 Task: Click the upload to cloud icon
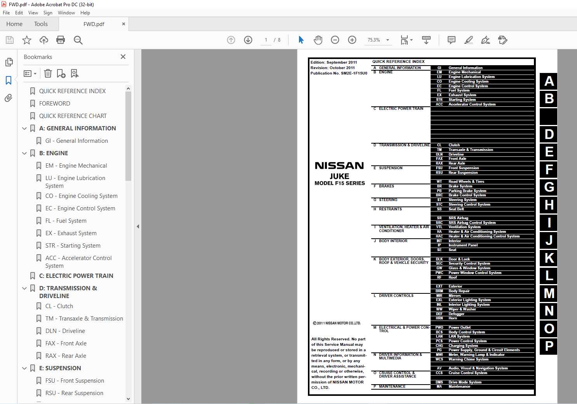point(44,40)
